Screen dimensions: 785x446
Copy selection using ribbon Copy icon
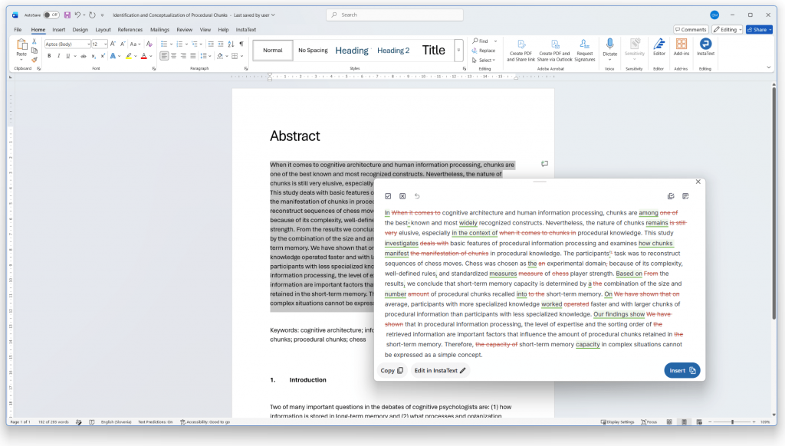point(34,51)
